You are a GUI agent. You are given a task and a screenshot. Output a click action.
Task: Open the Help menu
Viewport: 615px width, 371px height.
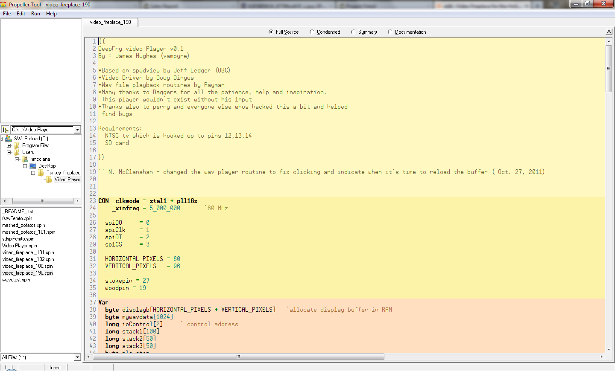(51, 14)
